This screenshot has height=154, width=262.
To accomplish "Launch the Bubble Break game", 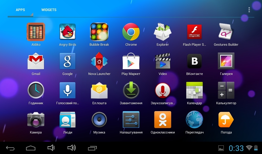I will pos(99,32).
